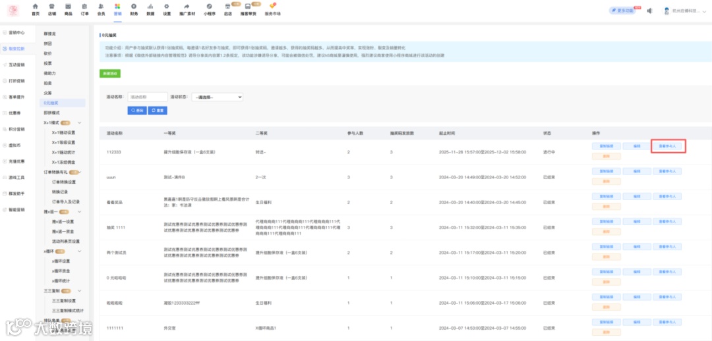Viewport: 712px width, 341px height.
Task: Open the 服务市场 service market icon
Action: [272, 7]
